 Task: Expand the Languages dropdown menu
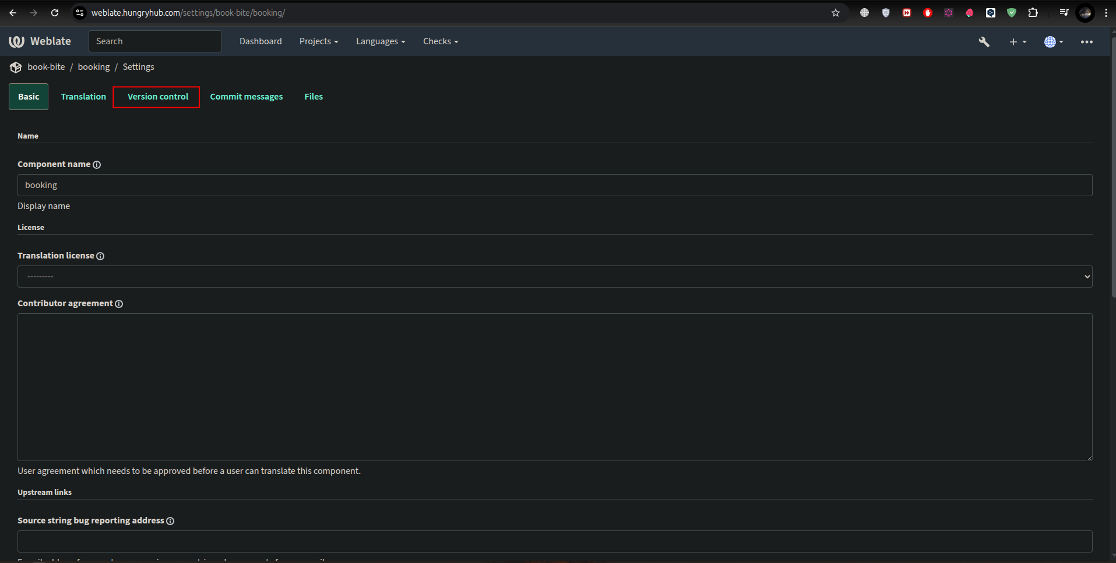click(x=380, y=41)
